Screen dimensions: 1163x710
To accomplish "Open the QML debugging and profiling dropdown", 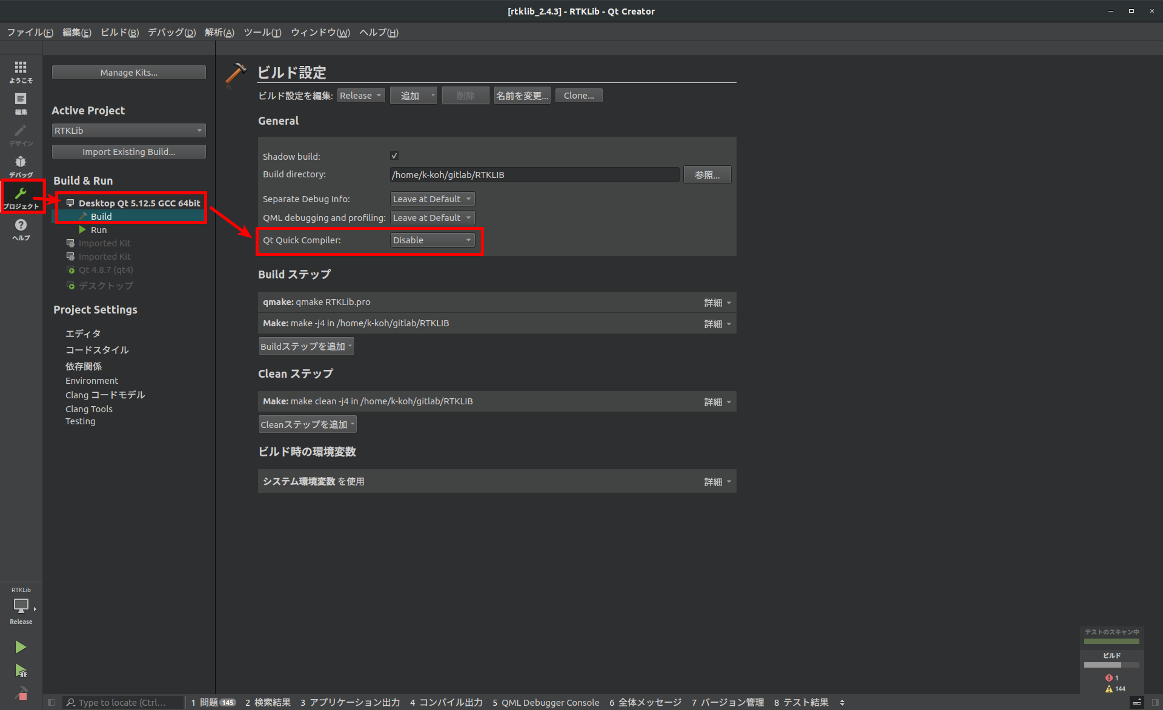I will tap(430, 217).
